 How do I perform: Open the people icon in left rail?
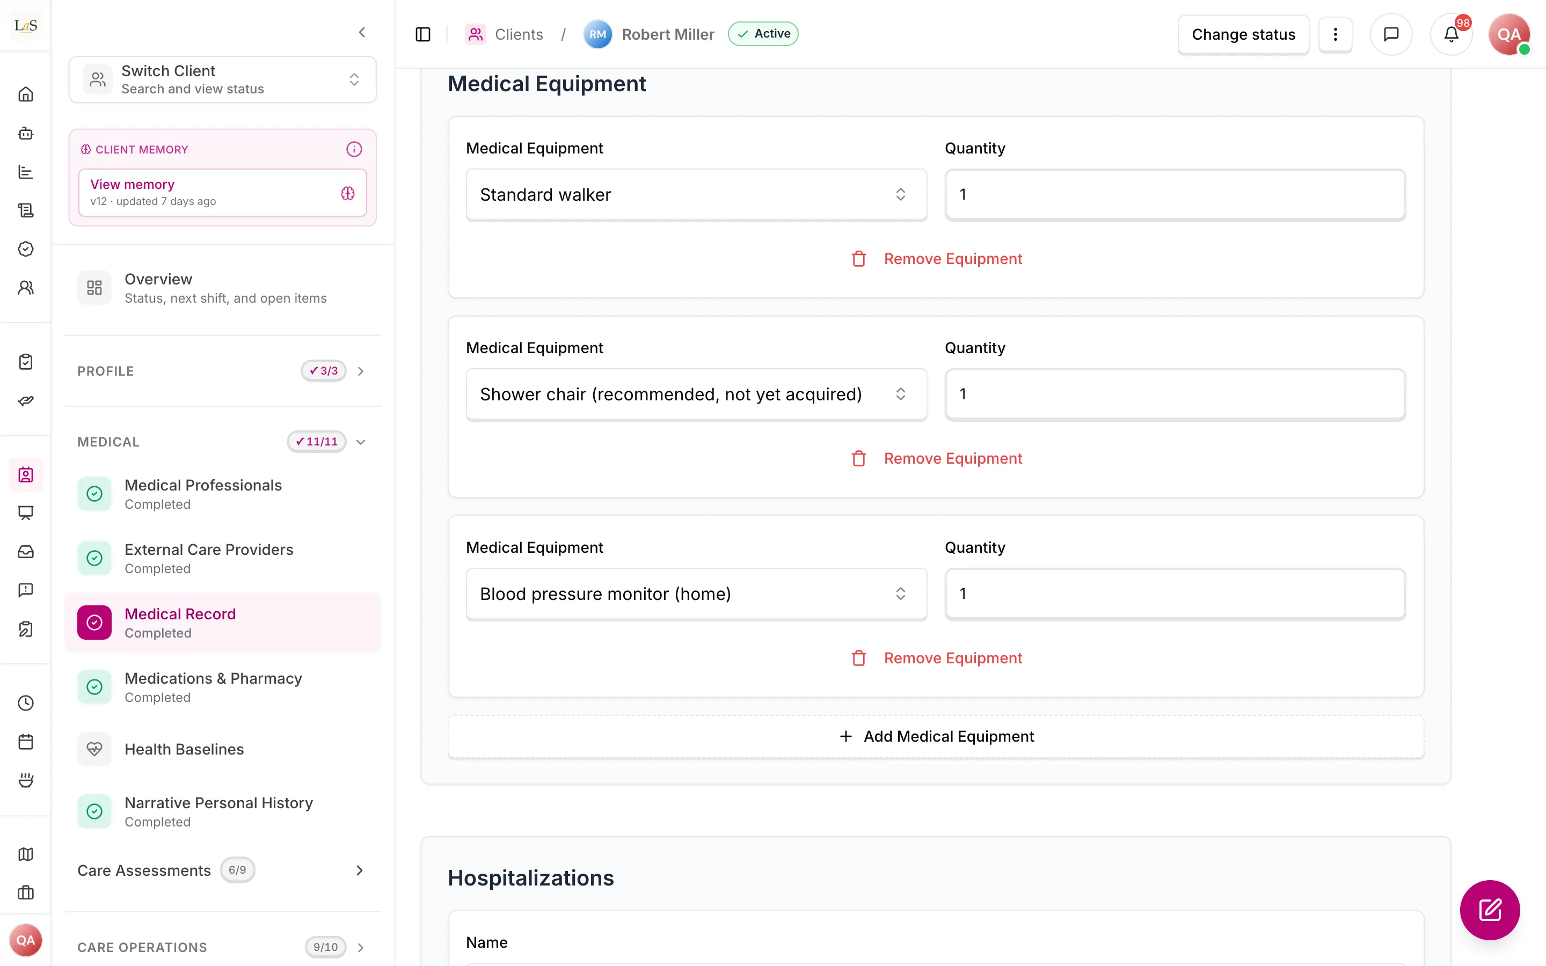(26, 288)
